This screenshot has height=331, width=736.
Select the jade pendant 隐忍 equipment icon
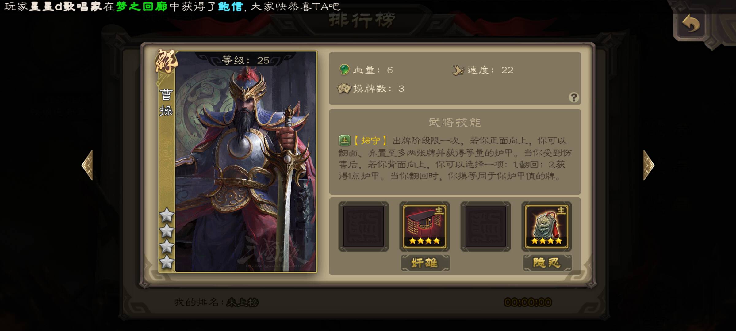(x=546, y=226)
